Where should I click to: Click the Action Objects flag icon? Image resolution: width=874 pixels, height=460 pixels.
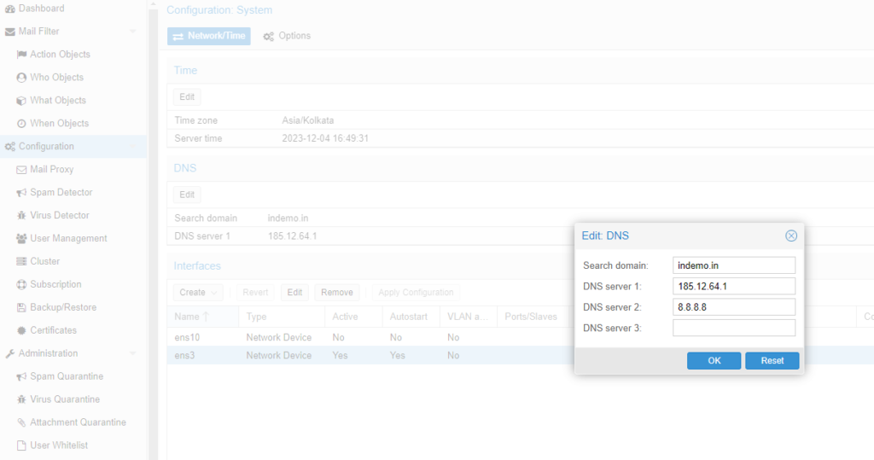pos(21,55)
